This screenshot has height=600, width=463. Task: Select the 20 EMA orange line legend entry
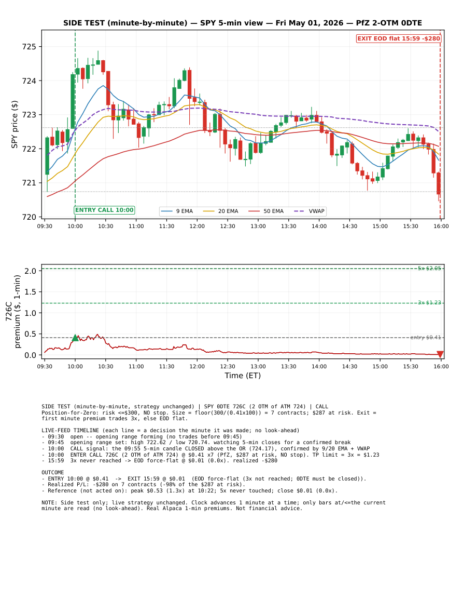point(220,211)
